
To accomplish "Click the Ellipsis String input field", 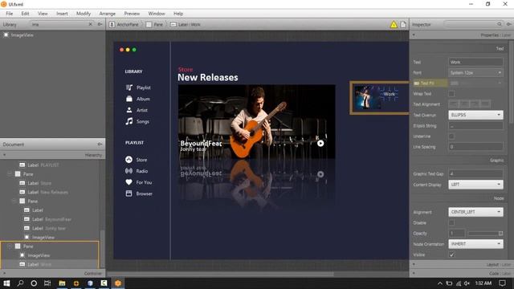I will (x=475, y=126).
